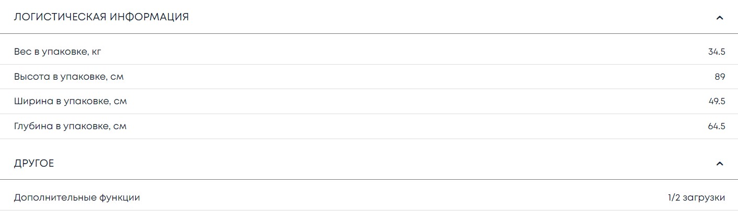Click the weight value 34.5

point(717,52)
